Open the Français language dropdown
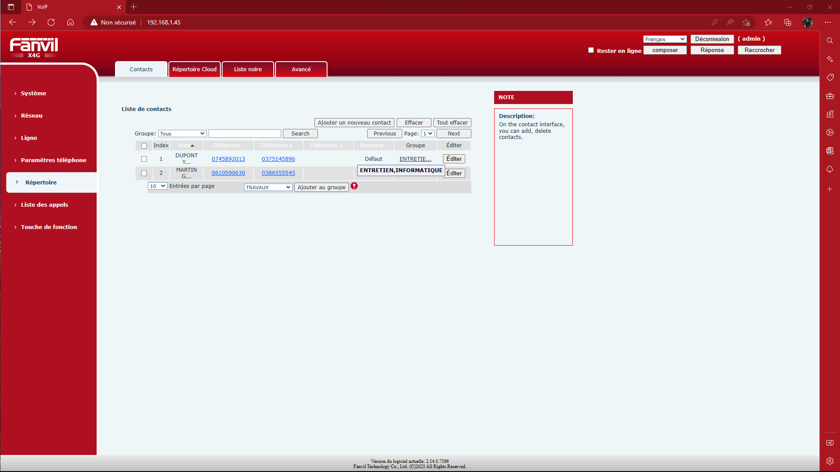 (x=665, y=39)
